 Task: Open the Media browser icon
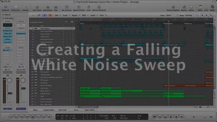tap(213, 7)
